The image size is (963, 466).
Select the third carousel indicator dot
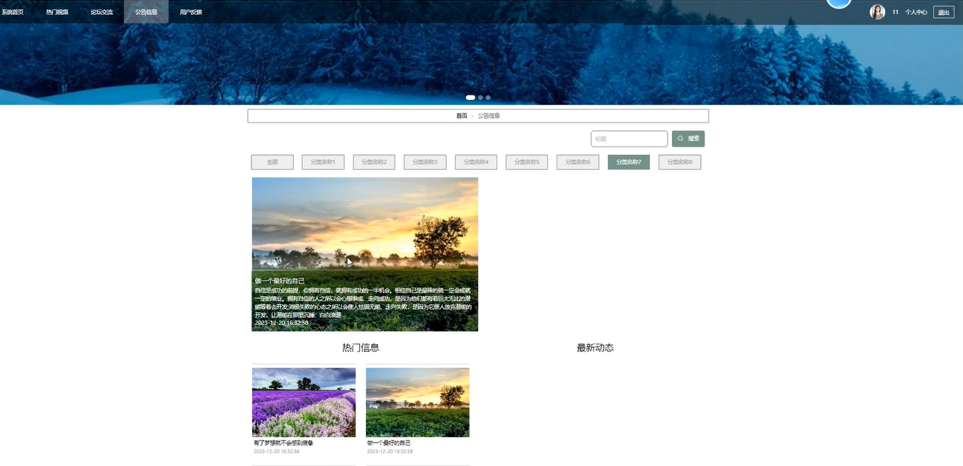point(488,98)
